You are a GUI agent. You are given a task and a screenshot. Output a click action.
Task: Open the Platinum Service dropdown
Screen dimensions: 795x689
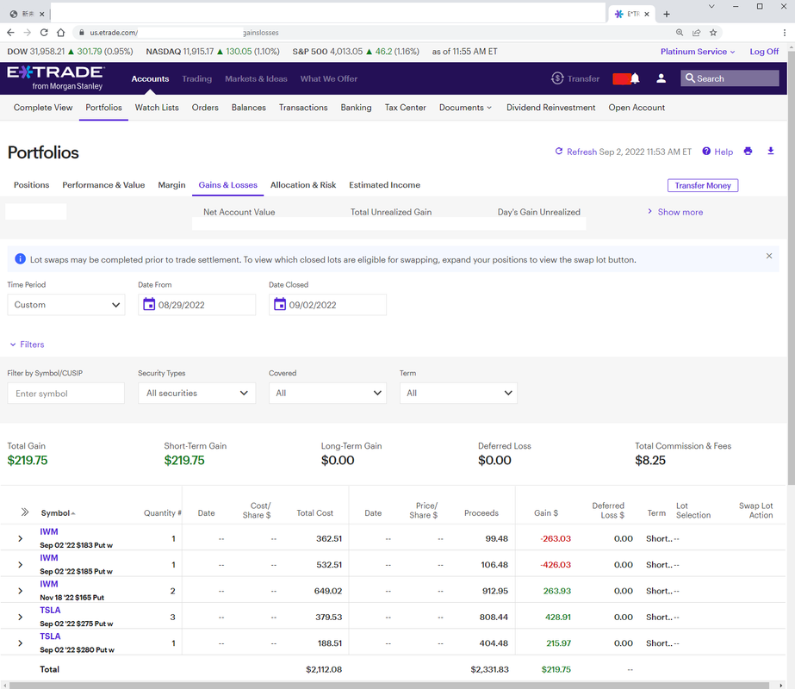698,51
